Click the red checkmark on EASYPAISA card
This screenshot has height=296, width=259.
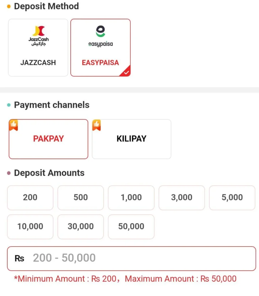126,72
